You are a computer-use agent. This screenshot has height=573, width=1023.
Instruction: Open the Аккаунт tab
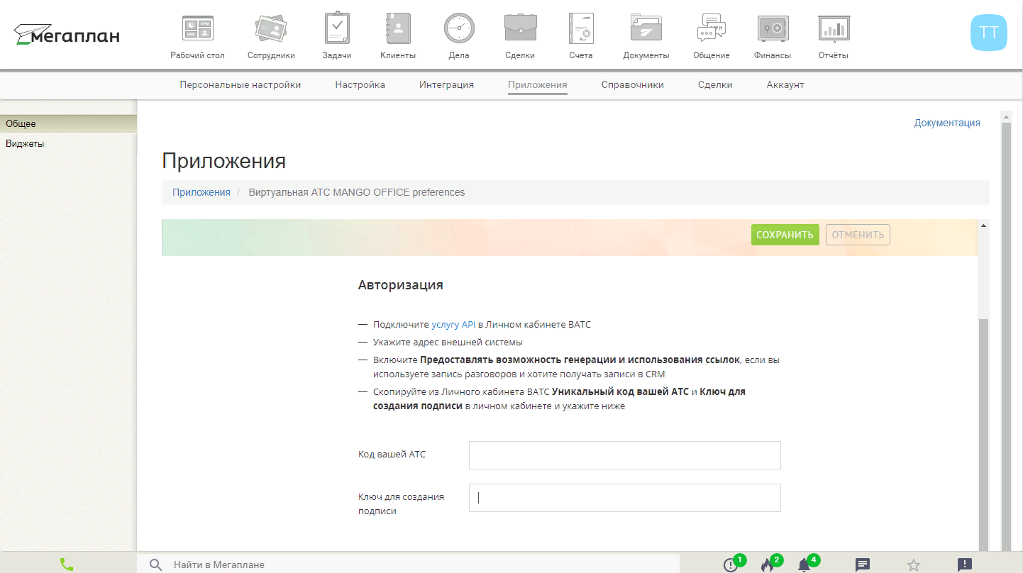coord(785,84)
